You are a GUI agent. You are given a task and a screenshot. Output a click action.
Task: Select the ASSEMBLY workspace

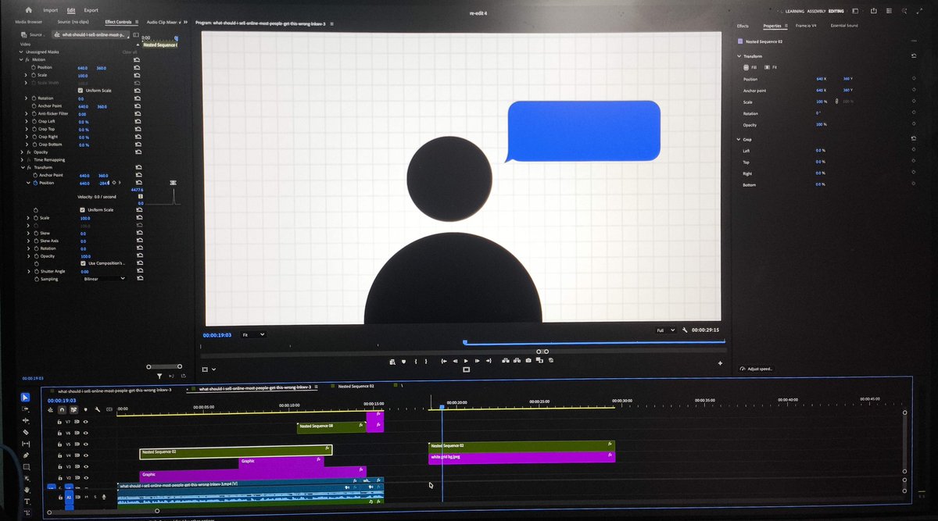pos(817,11)
